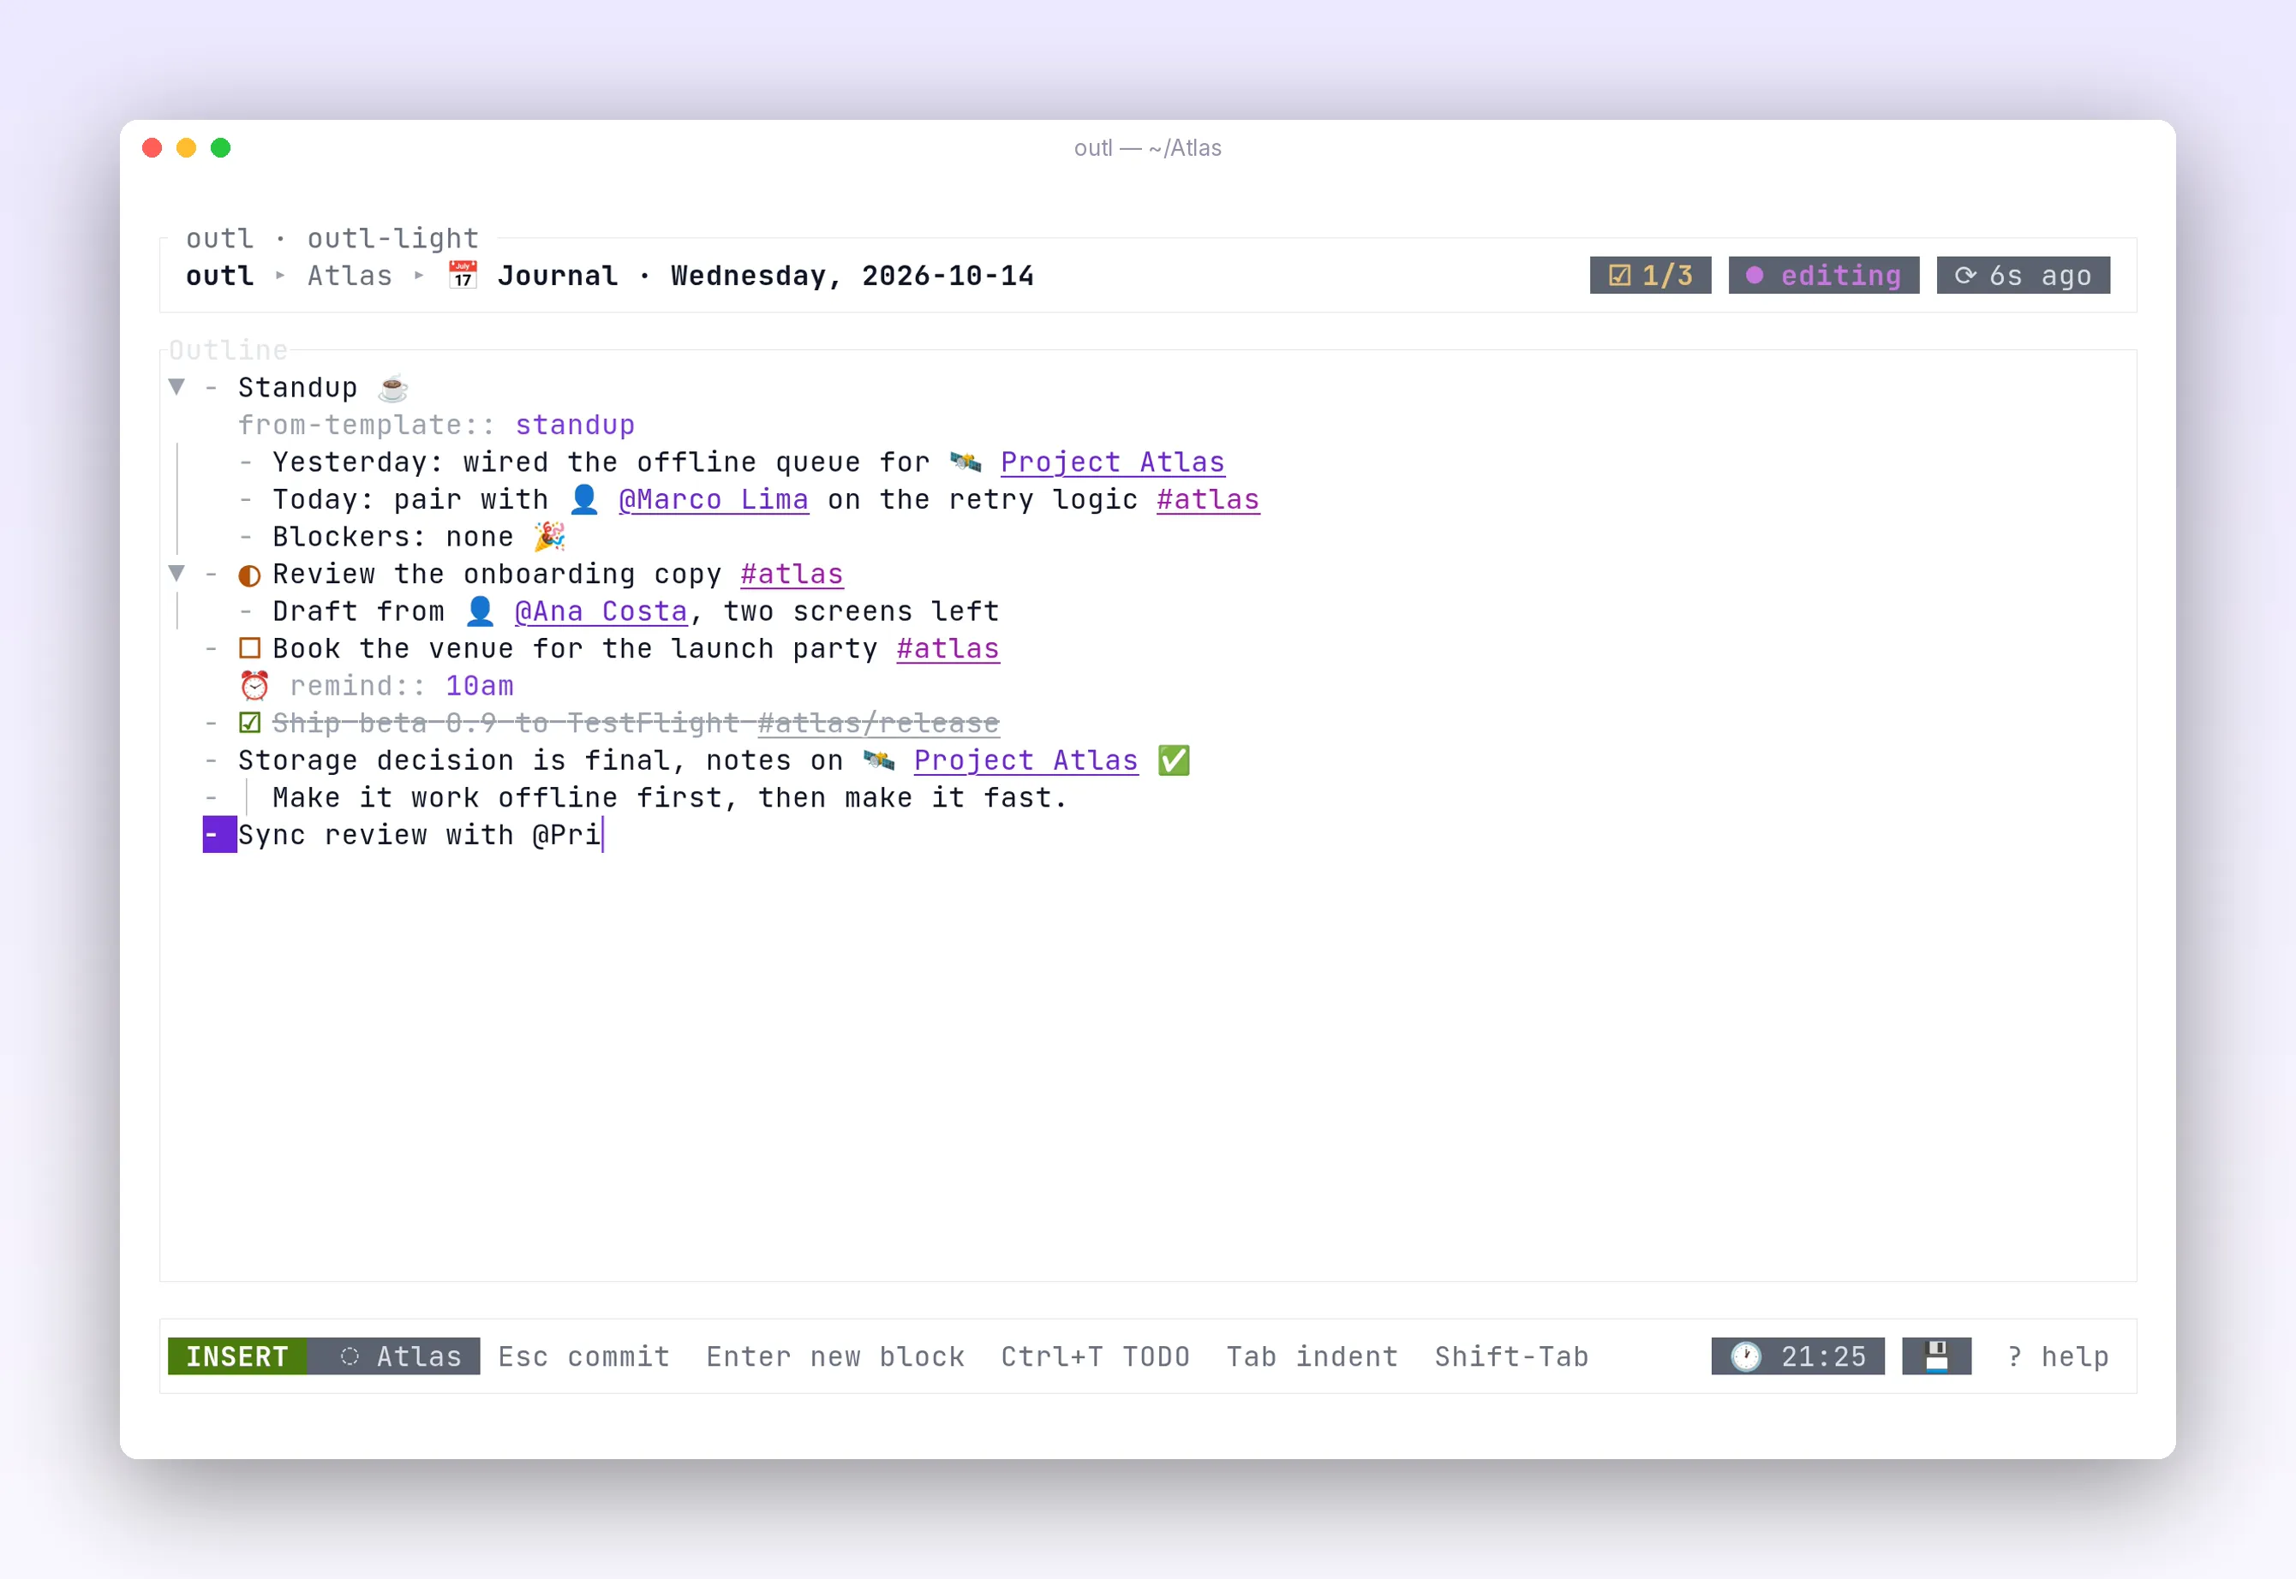2296x1579 pixels.
Task: Click the calendar icon before Journal
Action: (462, 275)
